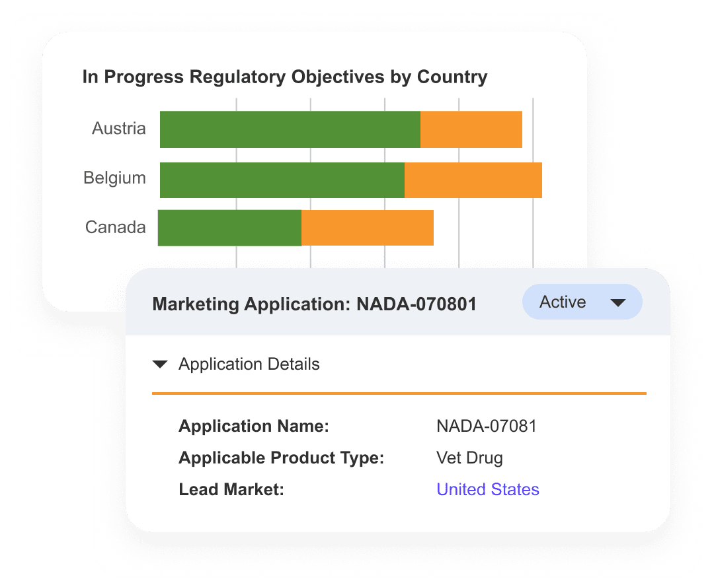Click the In Progress Regulatory Objectives chart title
The image size is (714, 581).
[284, 77]
